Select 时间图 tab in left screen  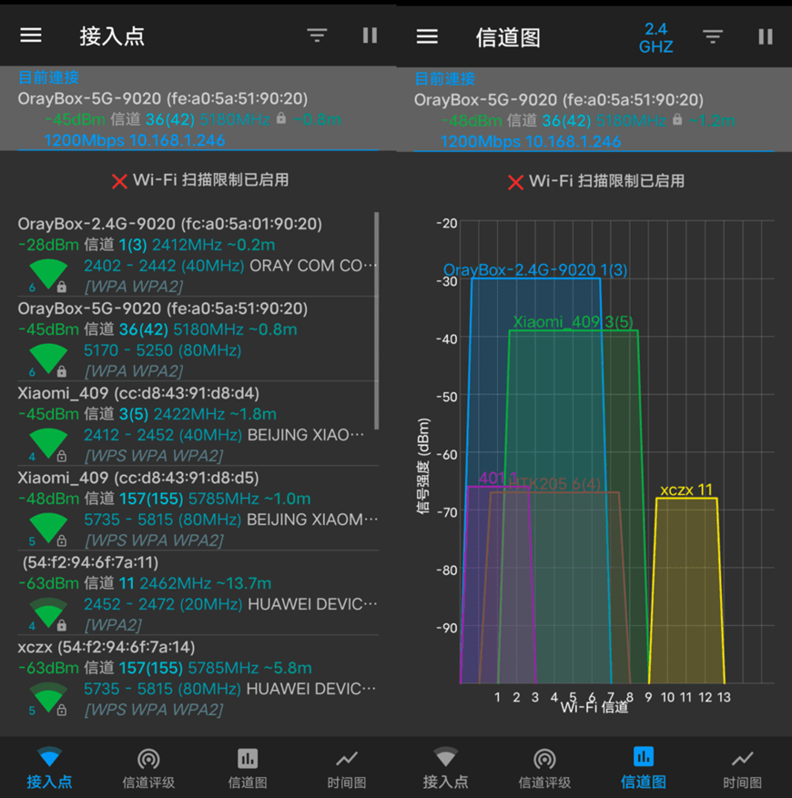346,767
